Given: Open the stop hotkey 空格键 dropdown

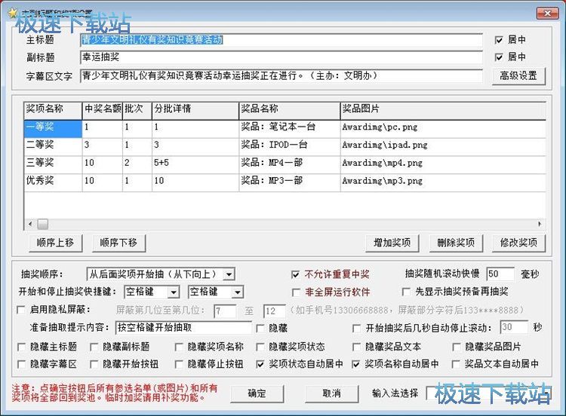Looking at the screenshot, I should click(238, 292).
